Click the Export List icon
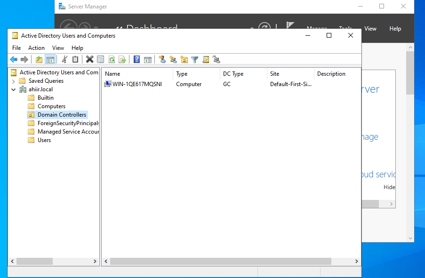425x278 pixels. pyautogui.click(x=122, y=59)
